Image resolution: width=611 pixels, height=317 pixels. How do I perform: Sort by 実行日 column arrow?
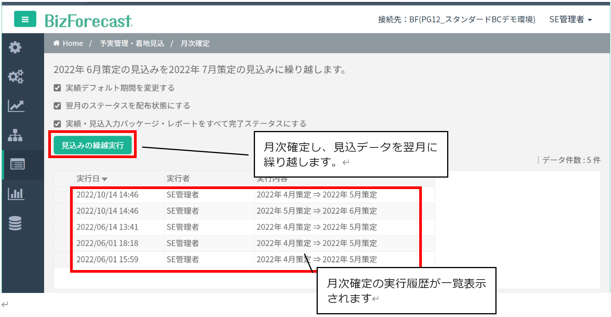[x=105, y=179]
